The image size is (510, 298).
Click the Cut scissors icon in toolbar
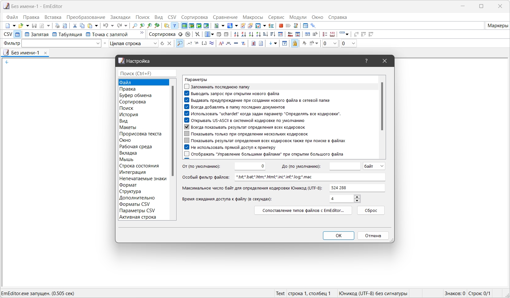click(x=75, y=26)
